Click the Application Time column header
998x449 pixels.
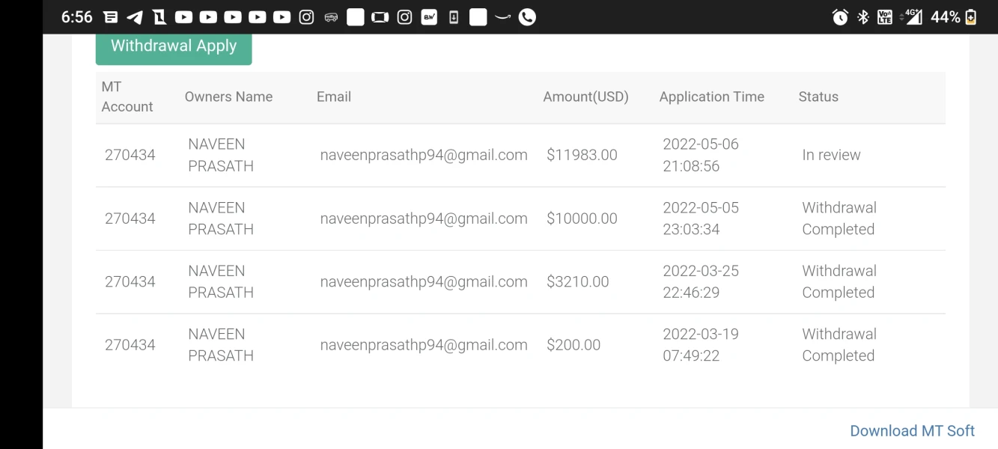(711, 97)
